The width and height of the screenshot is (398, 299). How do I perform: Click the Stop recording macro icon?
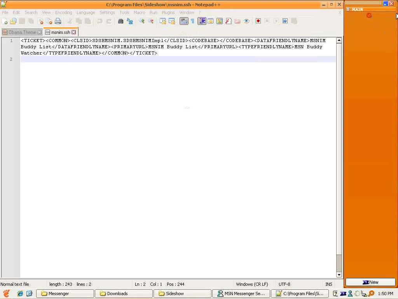coord(267,21)
